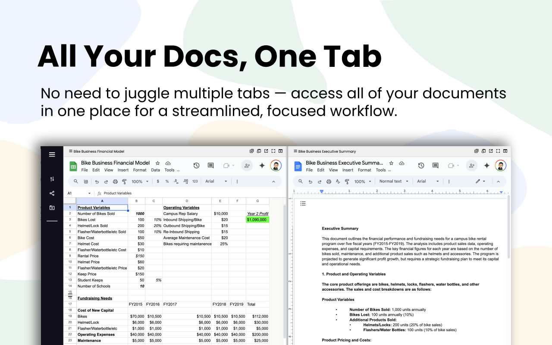
Task: Open version history in the spreadsheet
Action: pyautogui.click(x=196, y=165)
